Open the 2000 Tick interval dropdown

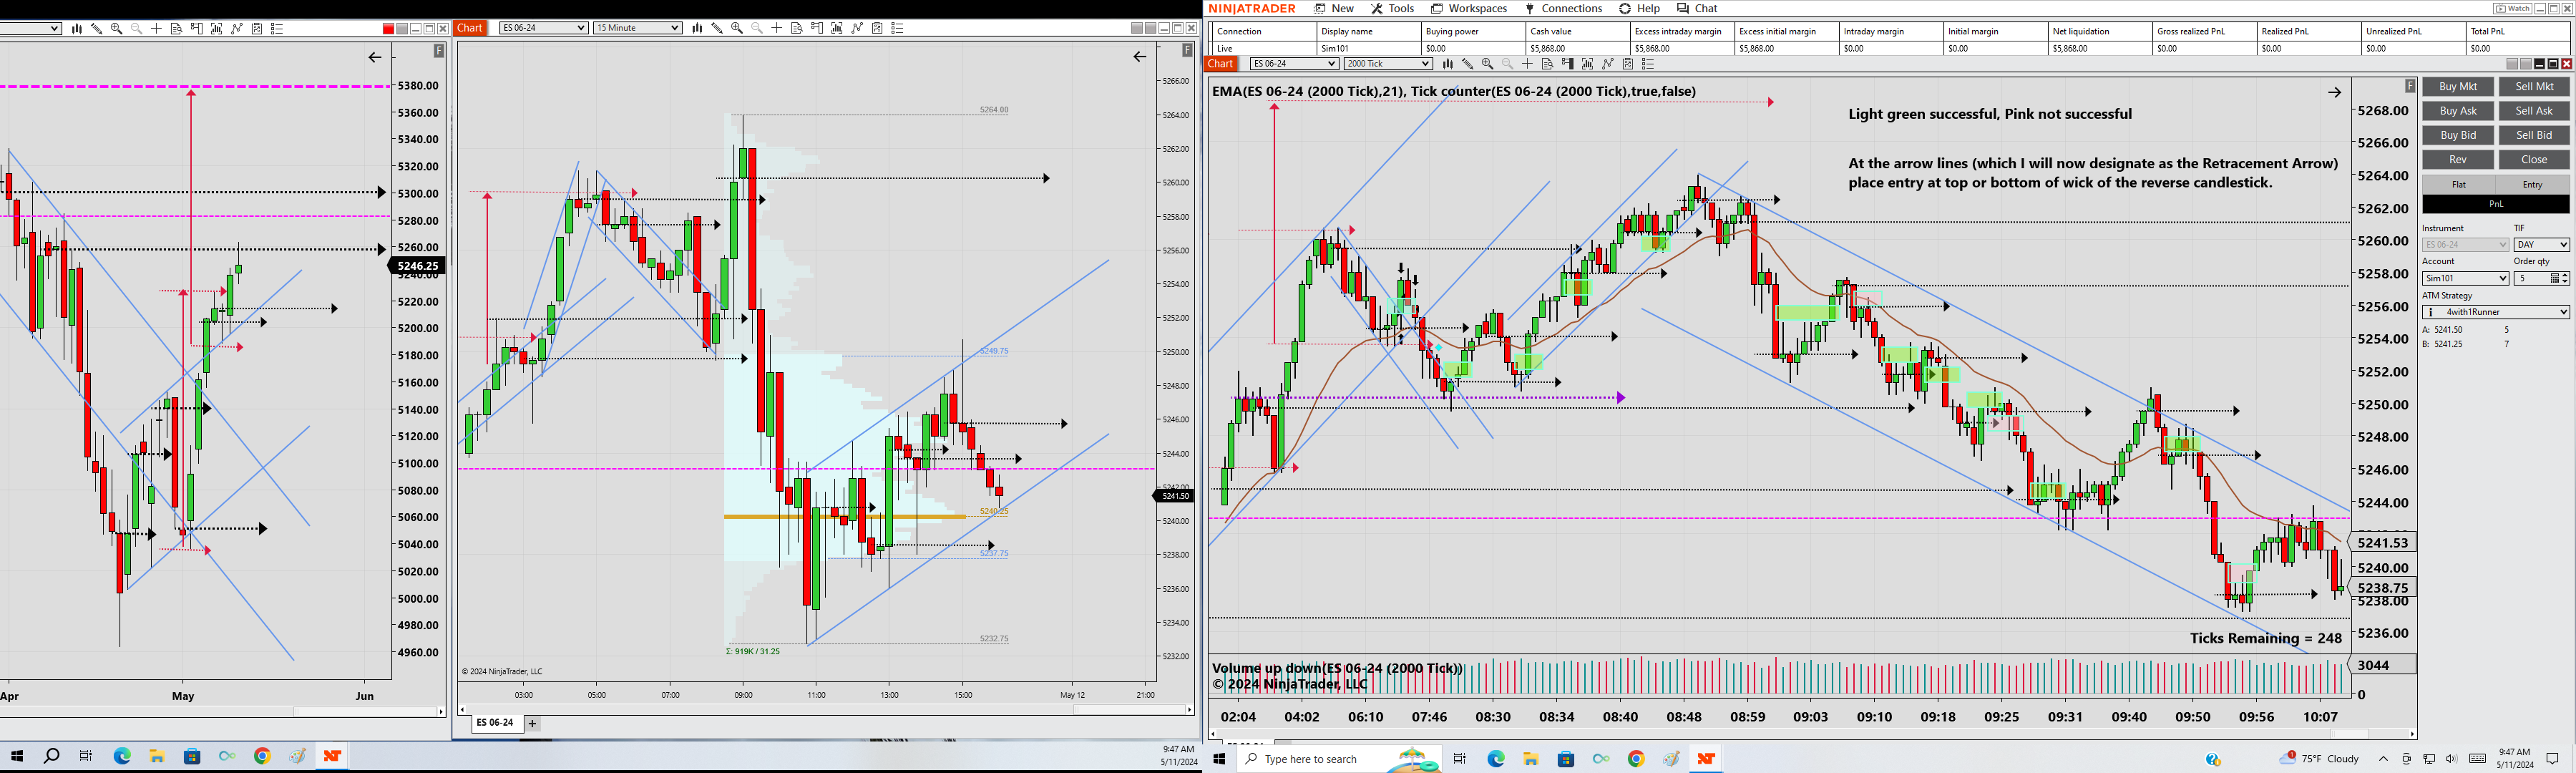pyautogui.click(x=1388, y=64)
